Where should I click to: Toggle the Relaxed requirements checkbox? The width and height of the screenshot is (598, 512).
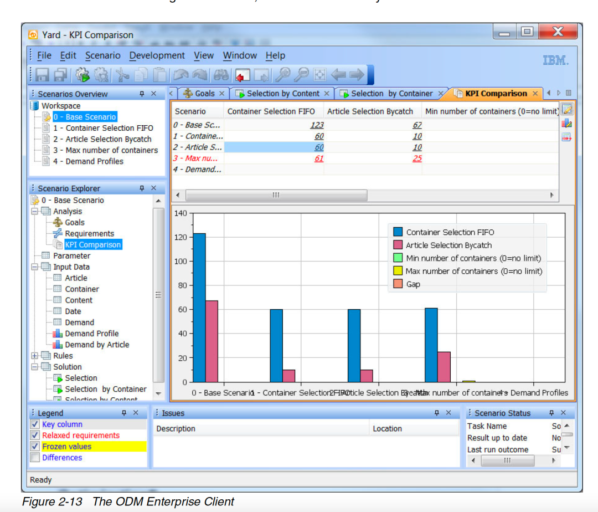click(35, 436)
